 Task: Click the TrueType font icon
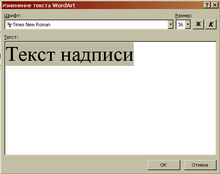(x=9, y=25)
